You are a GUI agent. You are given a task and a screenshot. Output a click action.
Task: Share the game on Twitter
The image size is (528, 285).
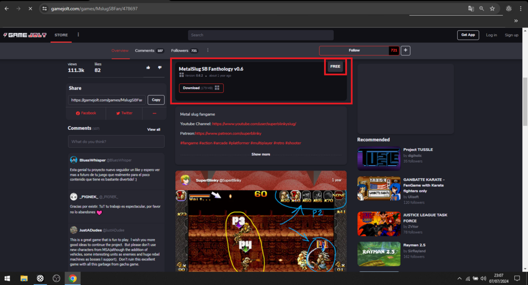[x=125, y=113]
